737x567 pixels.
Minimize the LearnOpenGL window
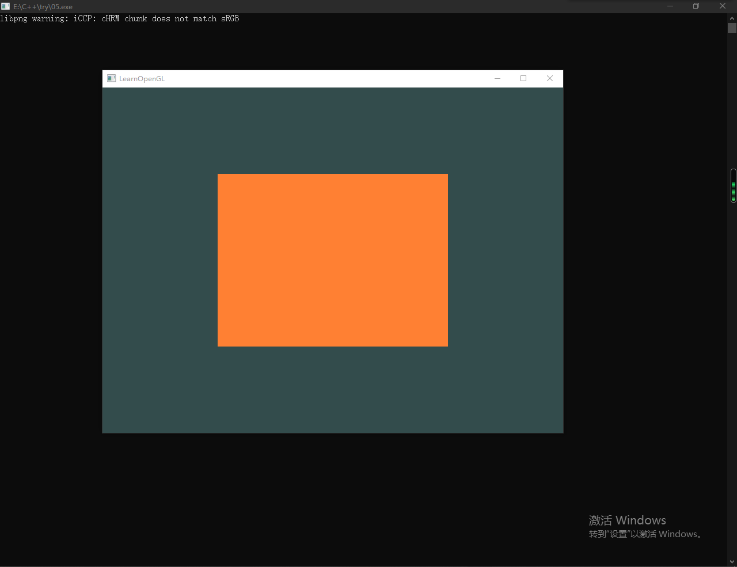pyautogui.click(x=497, y=78)
